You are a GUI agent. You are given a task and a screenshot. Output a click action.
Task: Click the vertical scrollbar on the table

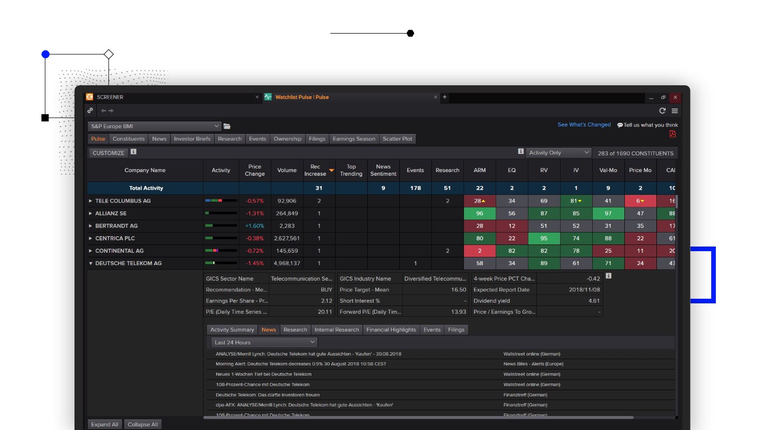[x=677, y=201]
